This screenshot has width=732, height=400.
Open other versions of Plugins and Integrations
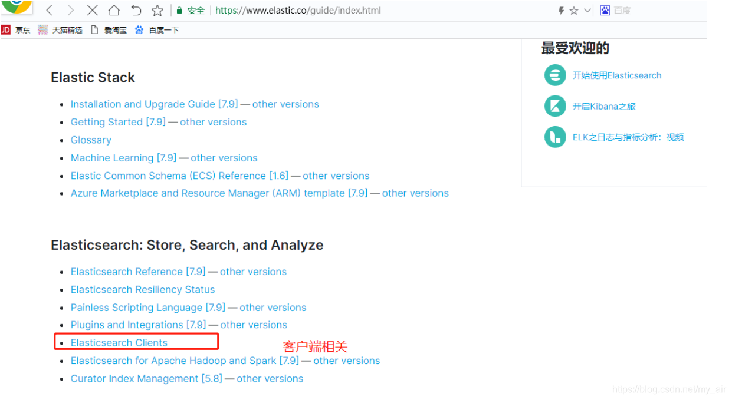[x=254, y=325]
